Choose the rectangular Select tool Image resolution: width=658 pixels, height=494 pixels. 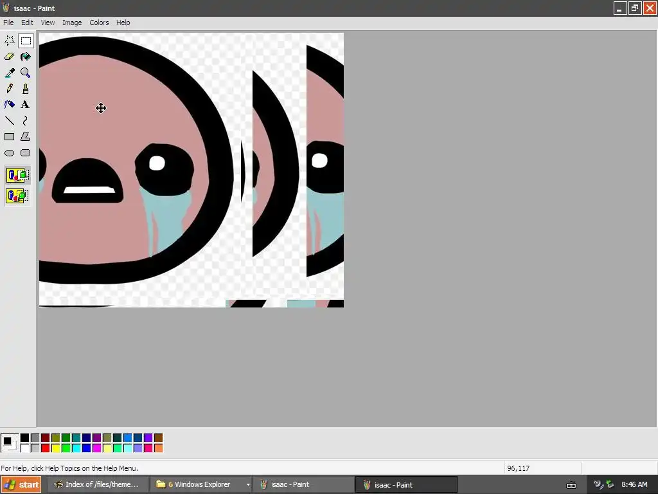point(26,41)
